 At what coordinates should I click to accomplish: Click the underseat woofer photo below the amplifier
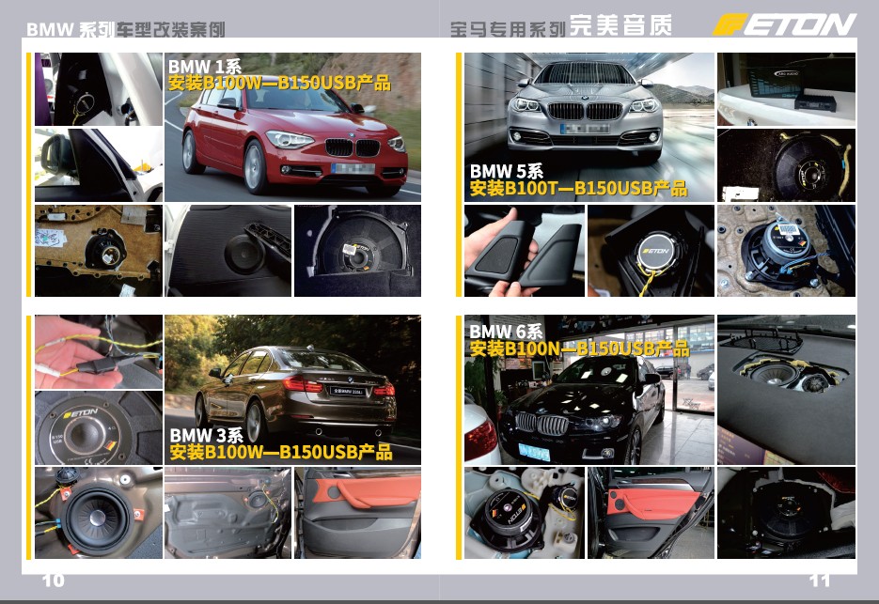pos(787,165)
